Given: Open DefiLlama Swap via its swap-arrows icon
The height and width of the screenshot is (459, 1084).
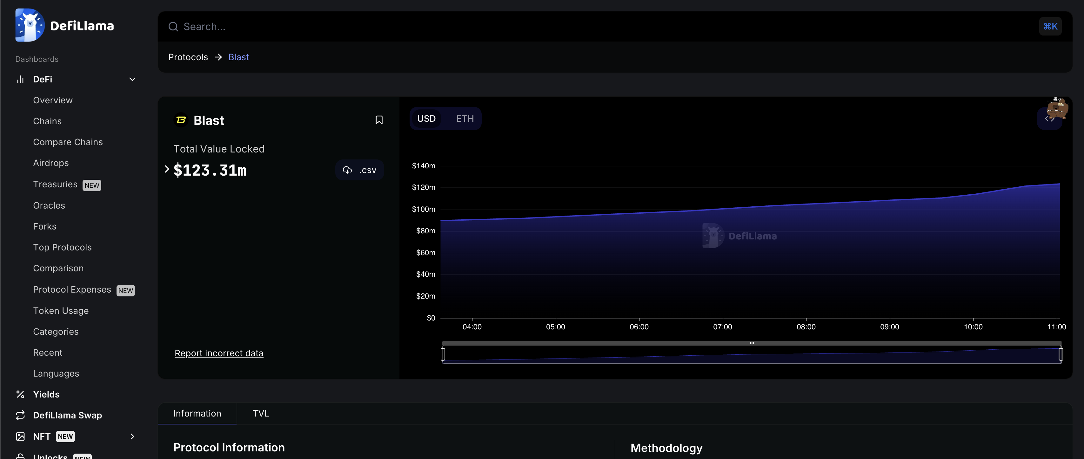Looking at the screenshot, I should [x=20, y=415].
